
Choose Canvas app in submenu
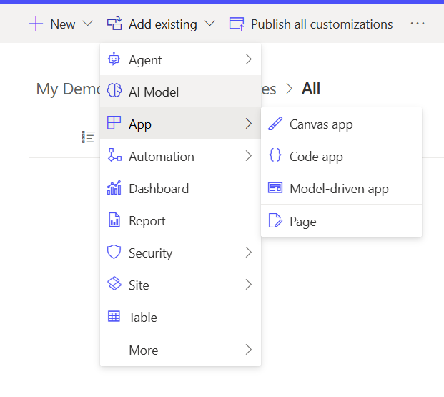coord(341,124)
